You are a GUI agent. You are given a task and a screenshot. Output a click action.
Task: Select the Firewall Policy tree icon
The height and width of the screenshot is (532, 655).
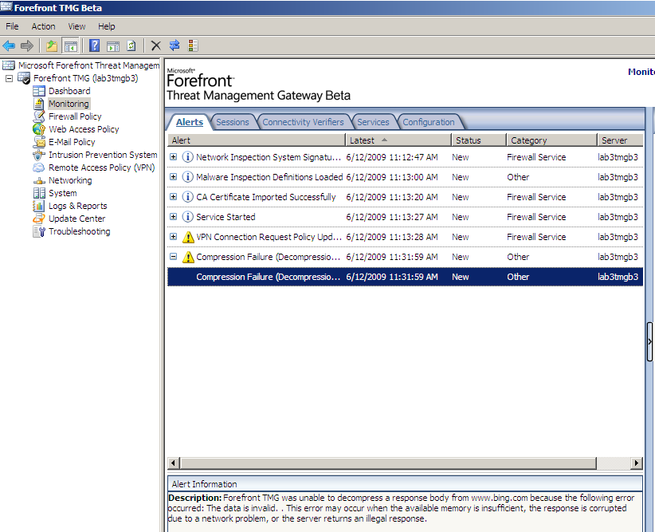(39, 116)
